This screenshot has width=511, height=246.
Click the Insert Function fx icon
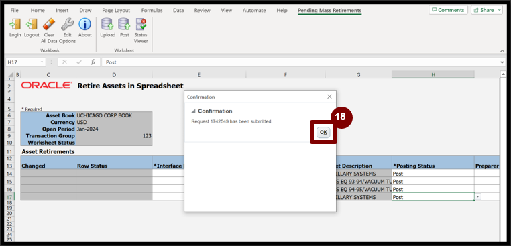coord(93,62)
